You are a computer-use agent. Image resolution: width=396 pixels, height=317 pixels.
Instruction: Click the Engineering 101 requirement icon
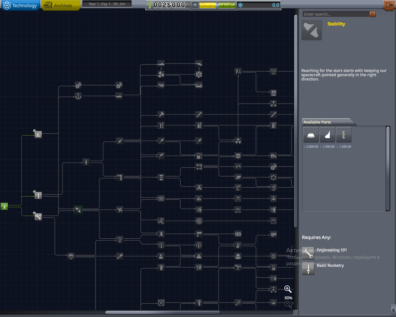tap(308, 253)
